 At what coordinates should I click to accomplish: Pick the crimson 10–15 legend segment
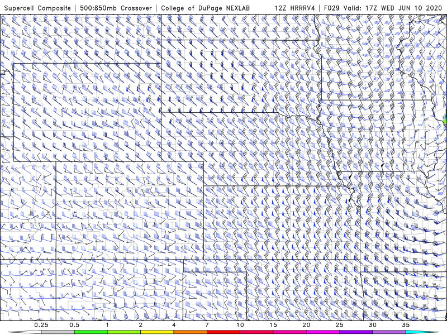[x=256, y=332]
